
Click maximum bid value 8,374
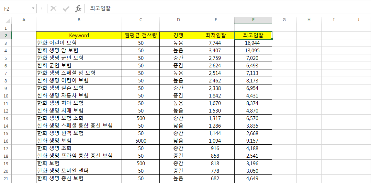(x=253, y=103)
